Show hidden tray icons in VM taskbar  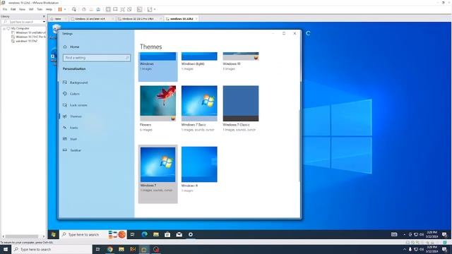click(x=404, y=234)
